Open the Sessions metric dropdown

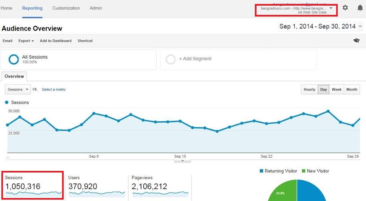click(x=18, y=89)
